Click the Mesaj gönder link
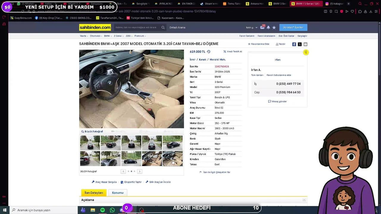Viewport: 381px width, 214px height. 277,101
